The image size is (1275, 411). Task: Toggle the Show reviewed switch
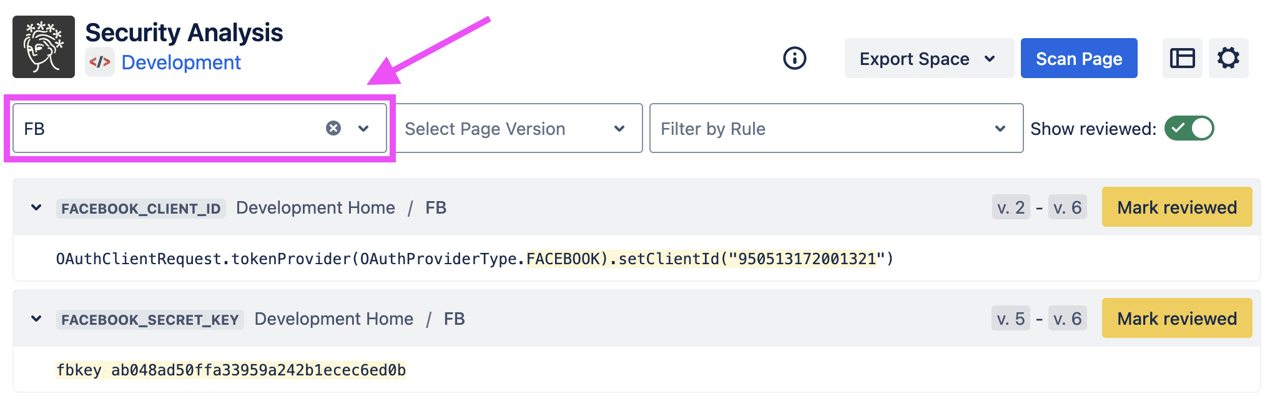coord(1189,128)
